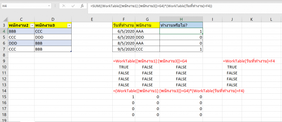Open Insert Function fx dialog
Viewport: 282px width, 122px height.
(82, 6)
